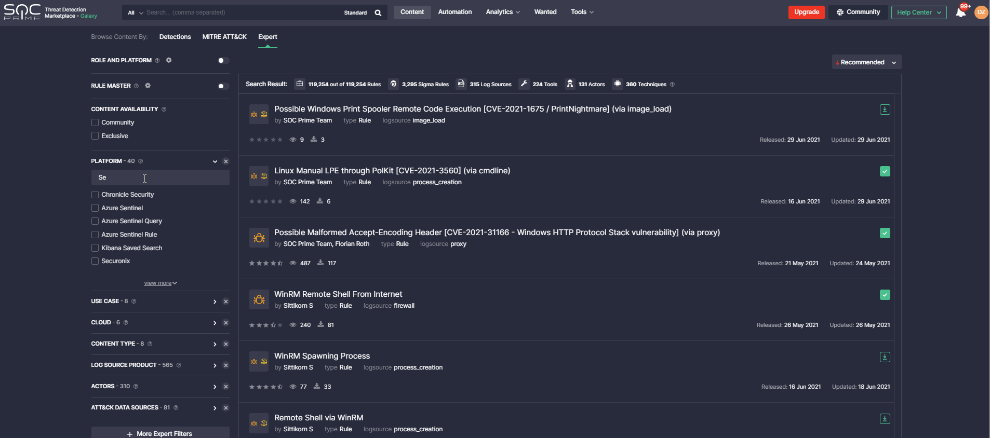Screen dimensions: 990x438
Task: Check Kibana Saved Search platform
Action: [95, 248]
